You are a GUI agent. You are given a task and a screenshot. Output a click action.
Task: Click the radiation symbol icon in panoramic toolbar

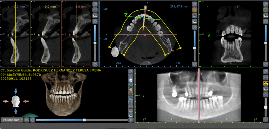[x=265, y=83]
